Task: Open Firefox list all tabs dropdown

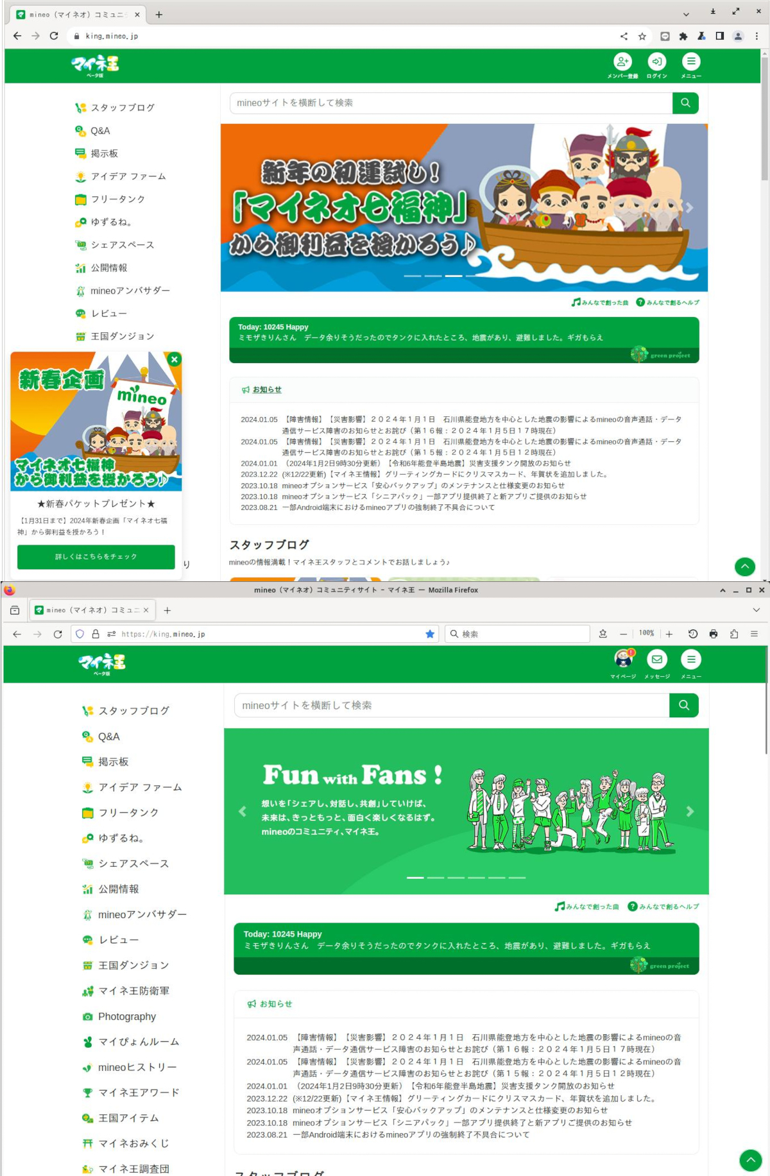Action: (x=756, y=610)
